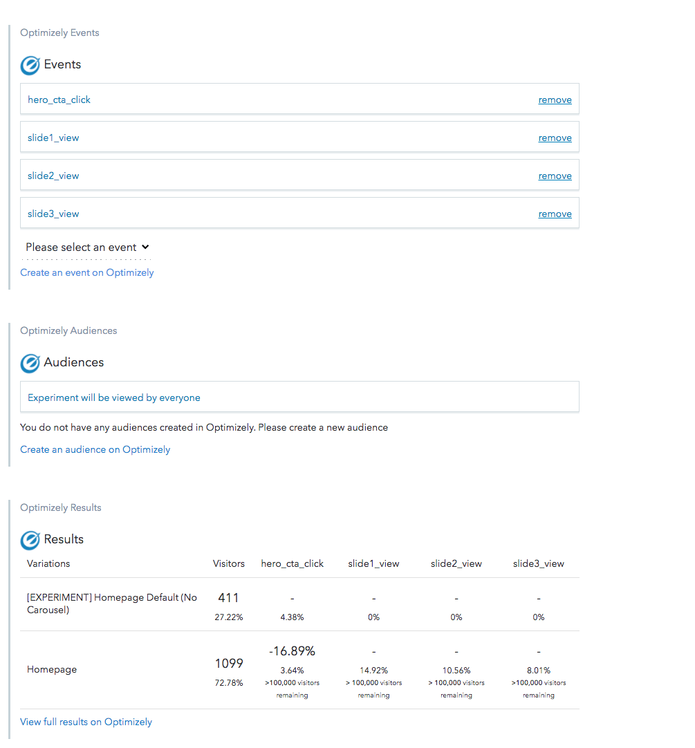Open the slide1_view event link

pyautogui.click(x=53, y=138)
